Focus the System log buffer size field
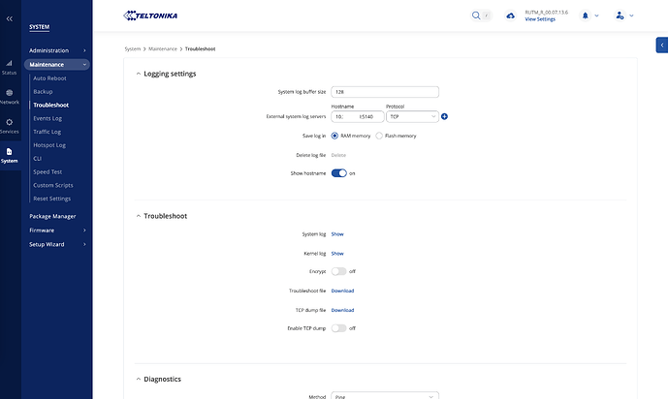Viewport: 669px width, 399px height. (384, 92)
